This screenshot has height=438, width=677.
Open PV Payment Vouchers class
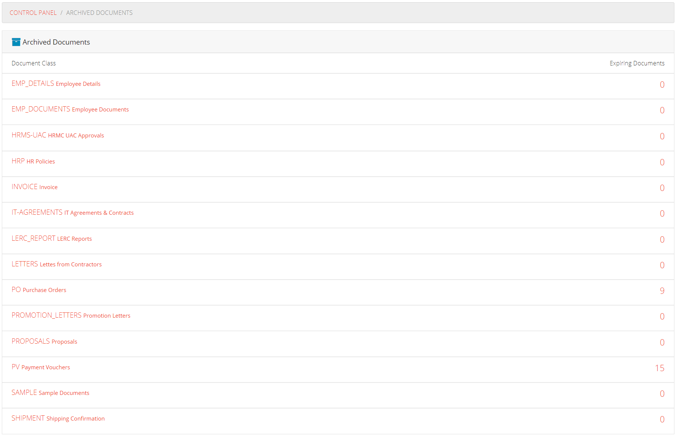(41, 367)
